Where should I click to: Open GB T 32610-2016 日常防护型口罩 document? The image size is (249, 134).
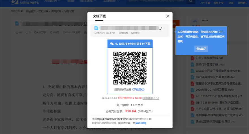pyautogui.click(x=218, y=102)
